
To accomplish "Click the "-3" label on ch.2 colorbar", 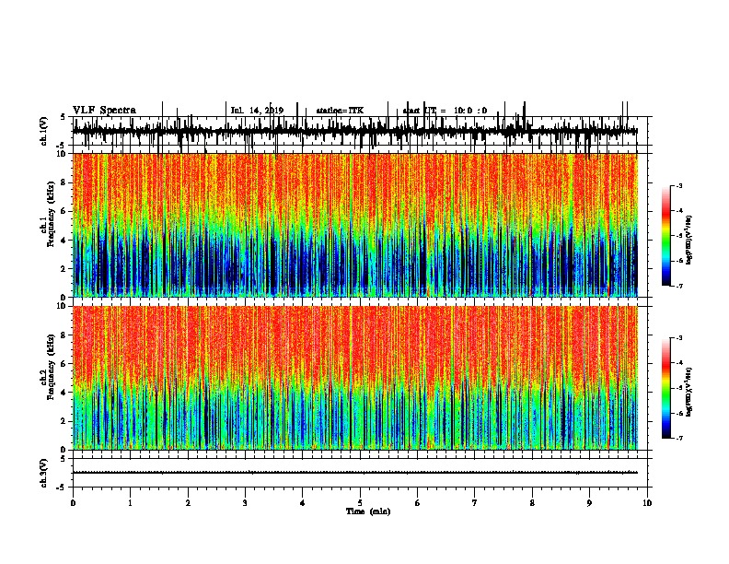I will (679, 338).
